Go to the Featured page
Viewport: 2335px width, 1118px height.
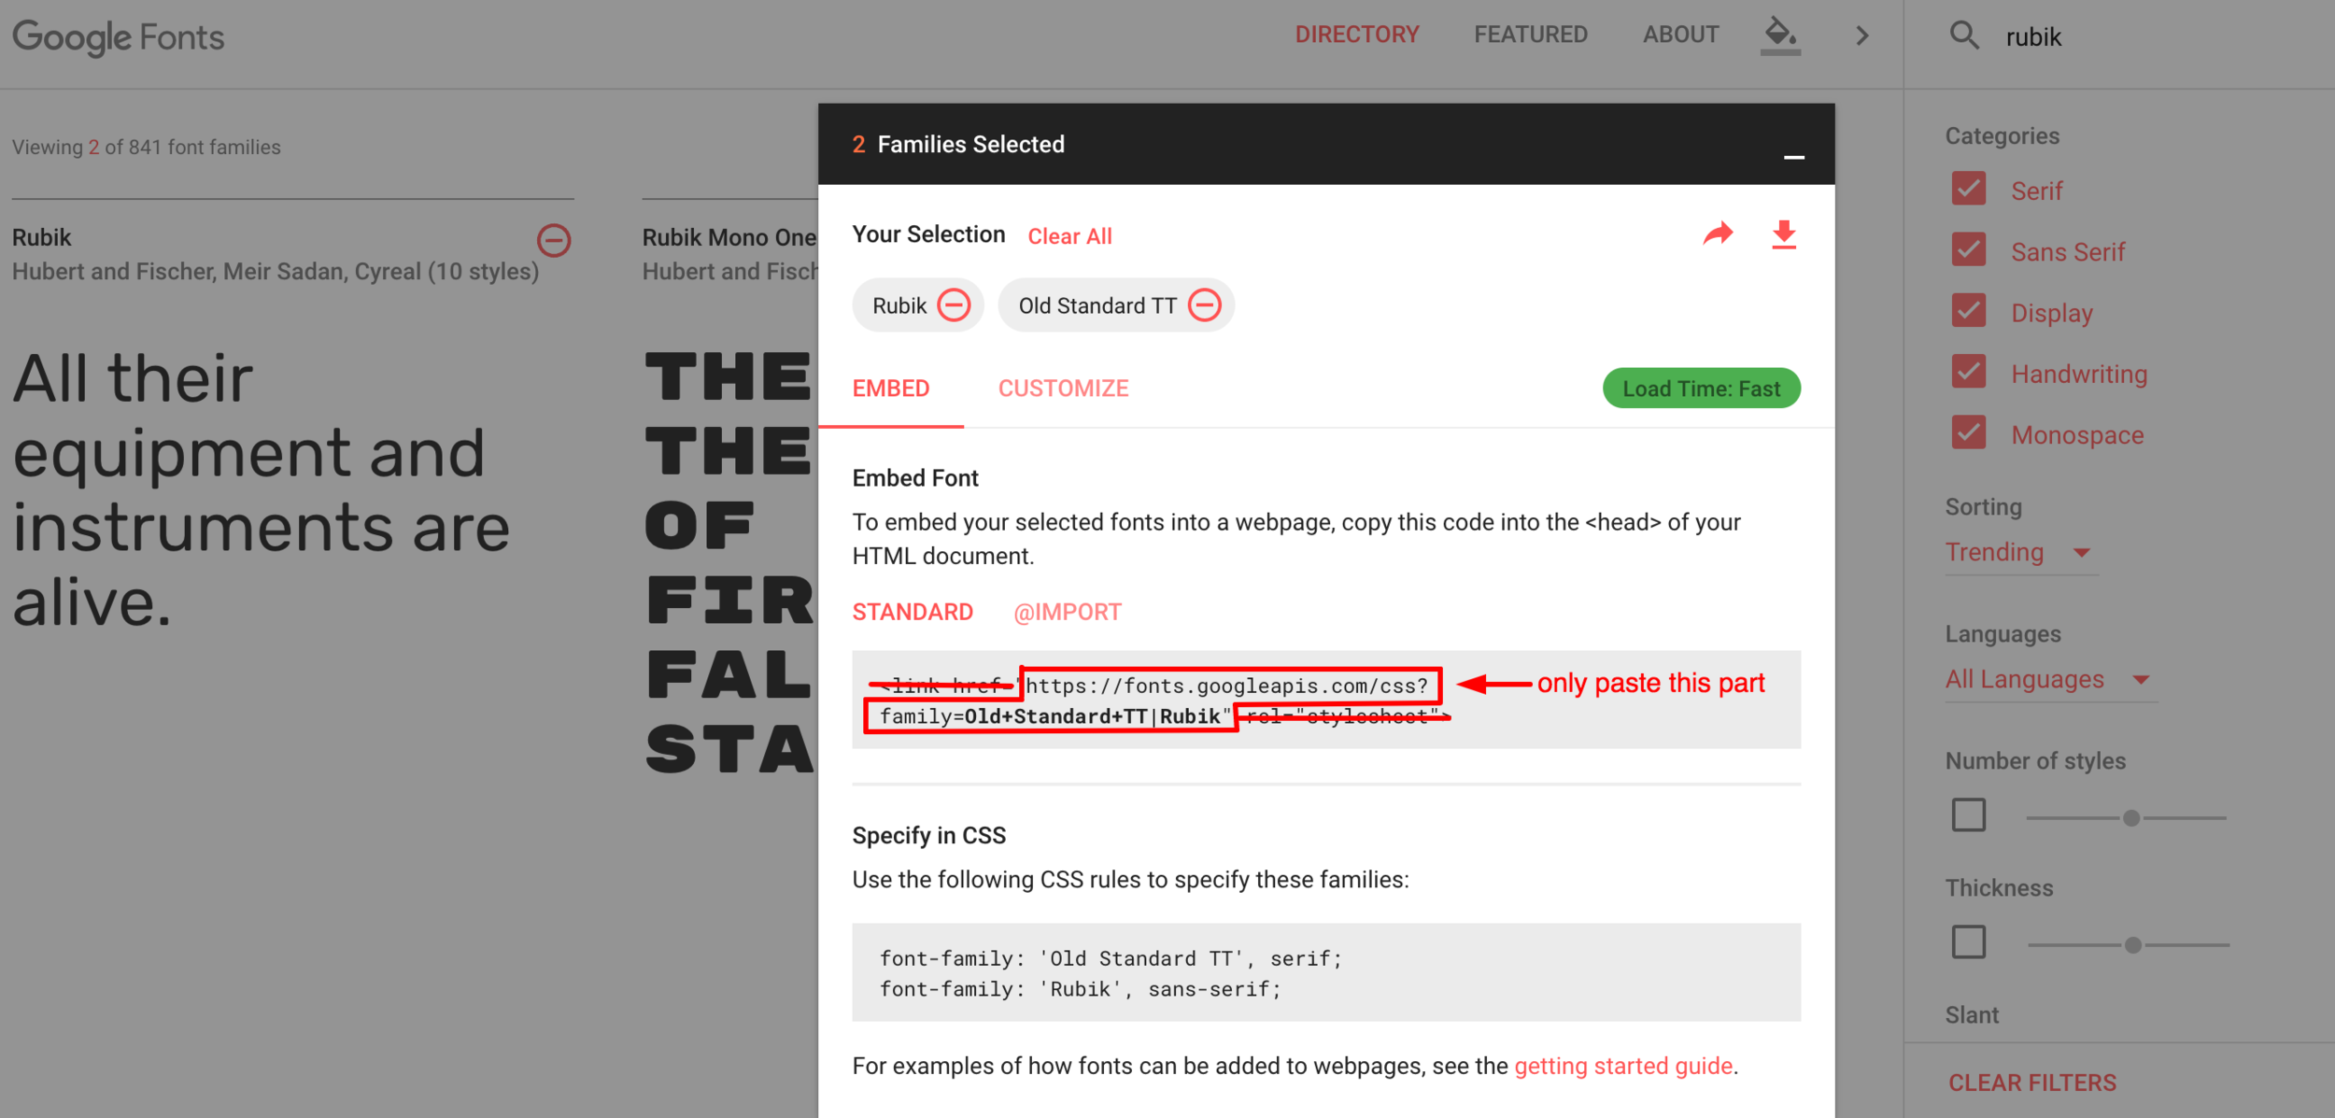[1531, 35]
